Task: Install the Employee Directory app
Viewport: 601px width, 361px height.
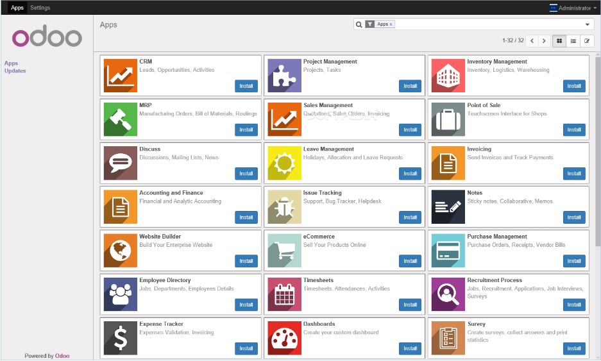Action: [246, 305]
